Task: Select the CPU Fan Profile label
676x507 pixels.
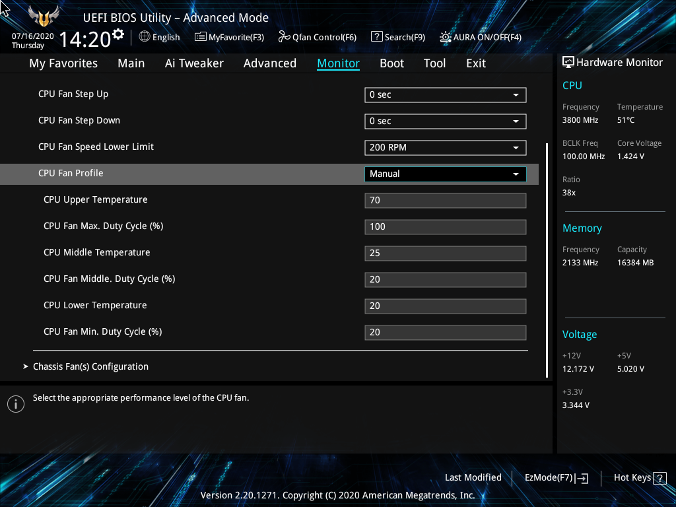Action: click(71, 174)
